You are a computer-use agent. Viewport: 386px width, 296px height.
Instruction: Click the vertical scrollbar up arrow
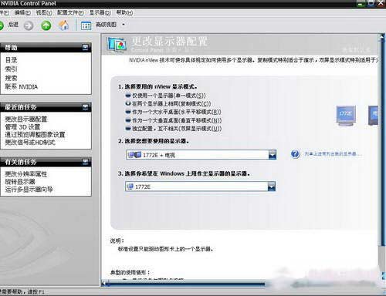tap(381, 38)
